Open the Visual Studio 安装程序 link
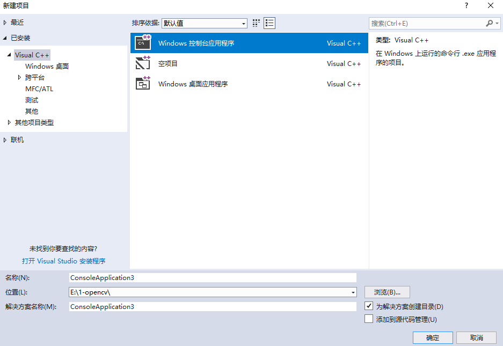The image size is (503, 346). (x=63, y=261)
